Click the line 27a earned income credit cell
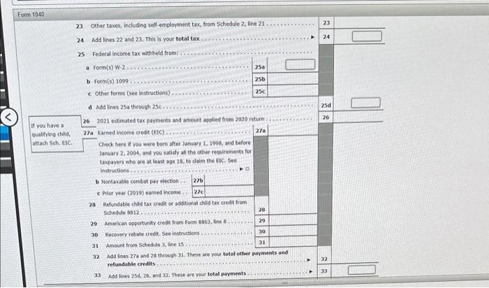This screenshot has width=489, height=288. click(293, 131)
